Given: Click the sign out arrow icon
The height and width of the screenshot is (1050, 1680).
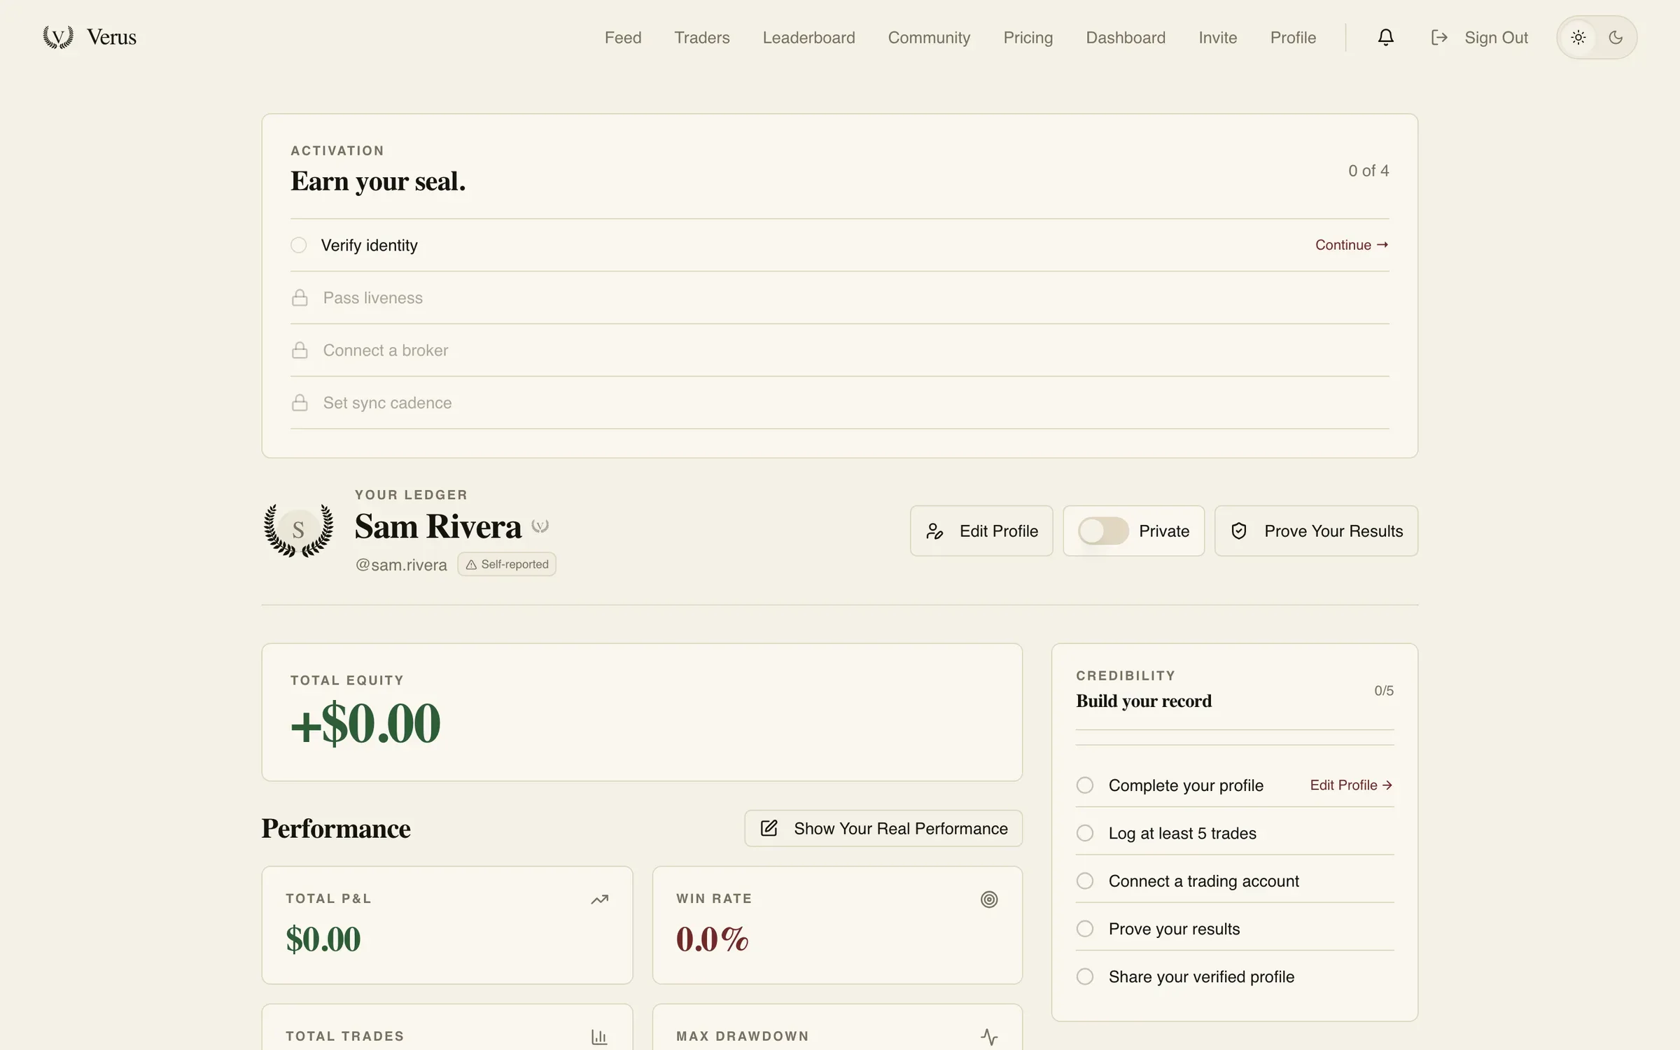Looking at the screenshot, I should [1439, 37].
